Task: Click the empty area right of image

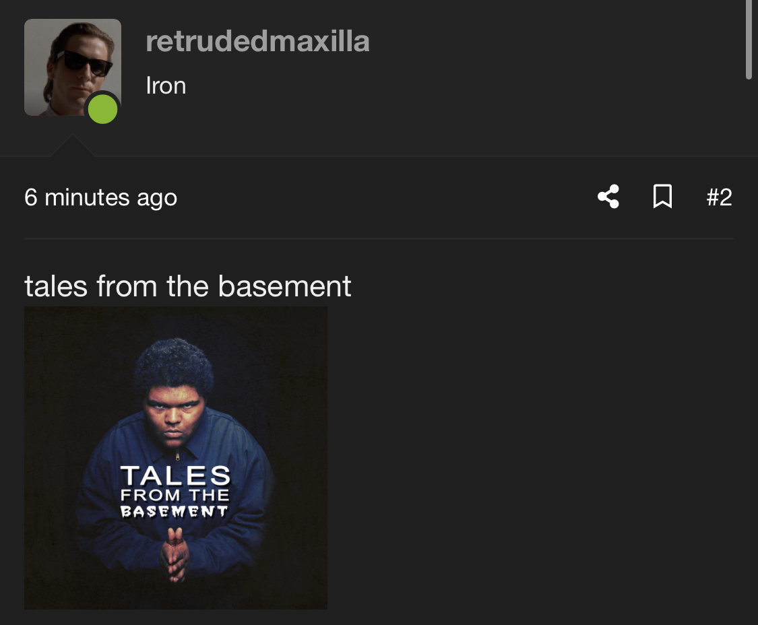Action: tap(532, 458)
